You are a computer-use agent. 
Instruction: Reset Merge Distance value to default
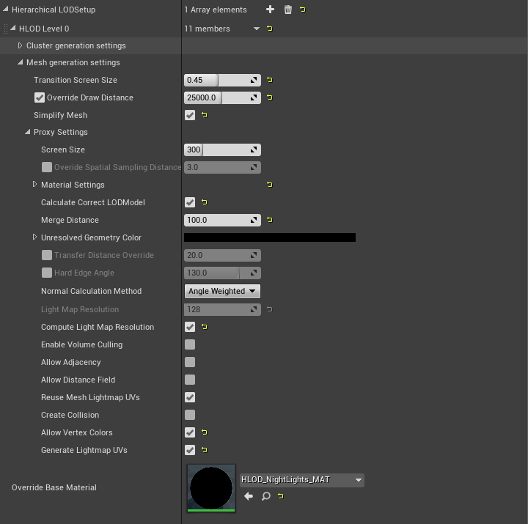coord(270,220)
